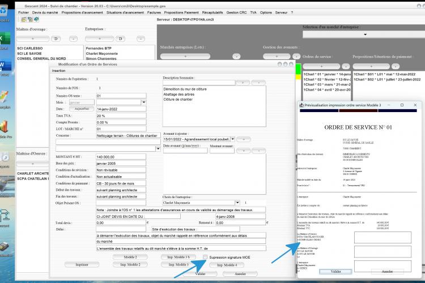Click the MONTANT € HT field
Image resolution: width=425 pixels, height=283 pixels.
click(x=121, y=157)
